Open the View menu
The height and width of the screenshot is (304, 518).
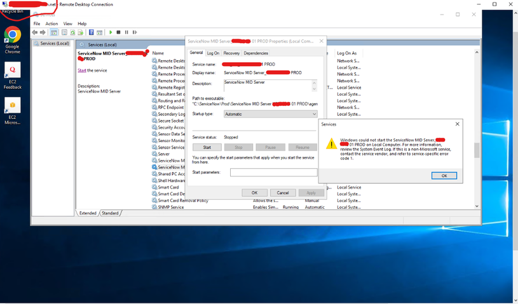[67, 23]
